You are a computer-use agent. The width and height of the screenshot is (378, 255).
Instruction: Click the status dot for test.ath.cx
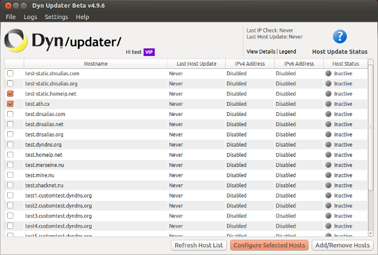coord(328,104)
